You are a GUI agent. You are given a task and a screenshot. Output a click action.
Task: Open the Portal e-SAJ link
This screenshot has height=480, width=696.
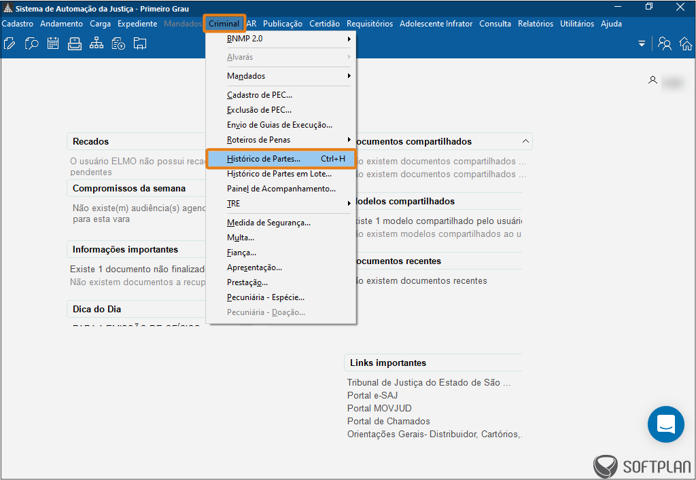(x=372, y=395)
